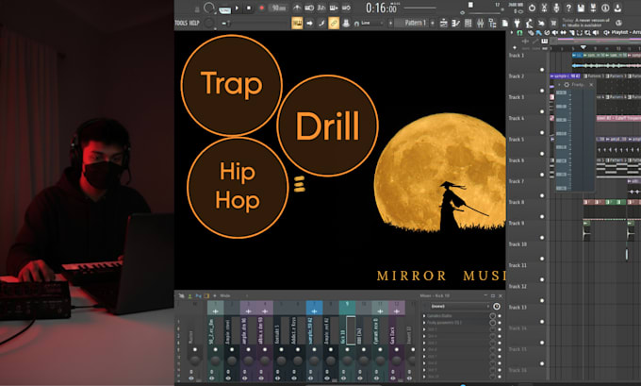Open the Channel rack view icon
This screenshot has width=641, height=386.
pos(468,24)
